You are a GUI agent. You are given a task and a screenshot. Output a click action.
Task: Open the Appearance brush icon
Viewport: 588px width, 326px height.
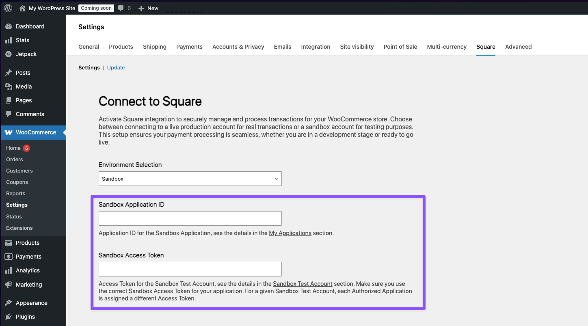coord(9,302)
